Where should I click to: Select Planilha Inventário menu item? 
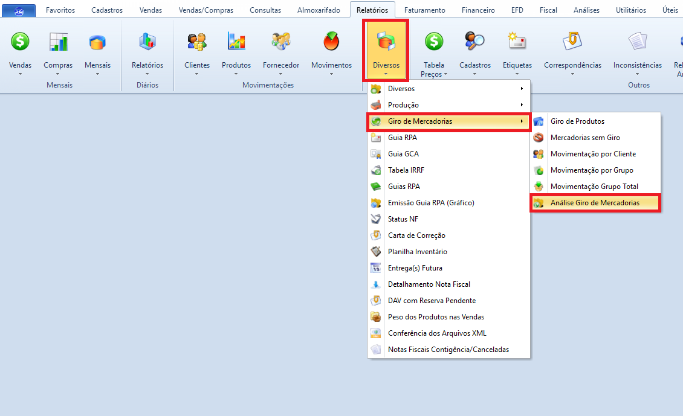coord(417,252)
